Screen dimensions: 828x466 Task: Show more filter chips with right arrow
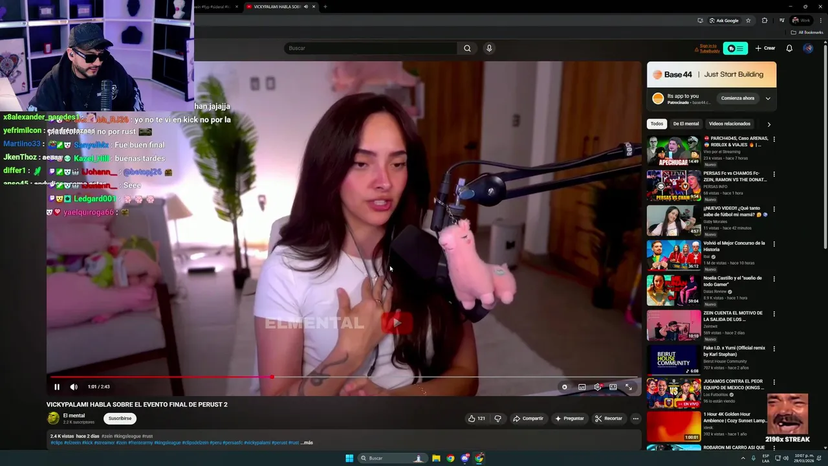pos(769,124)
